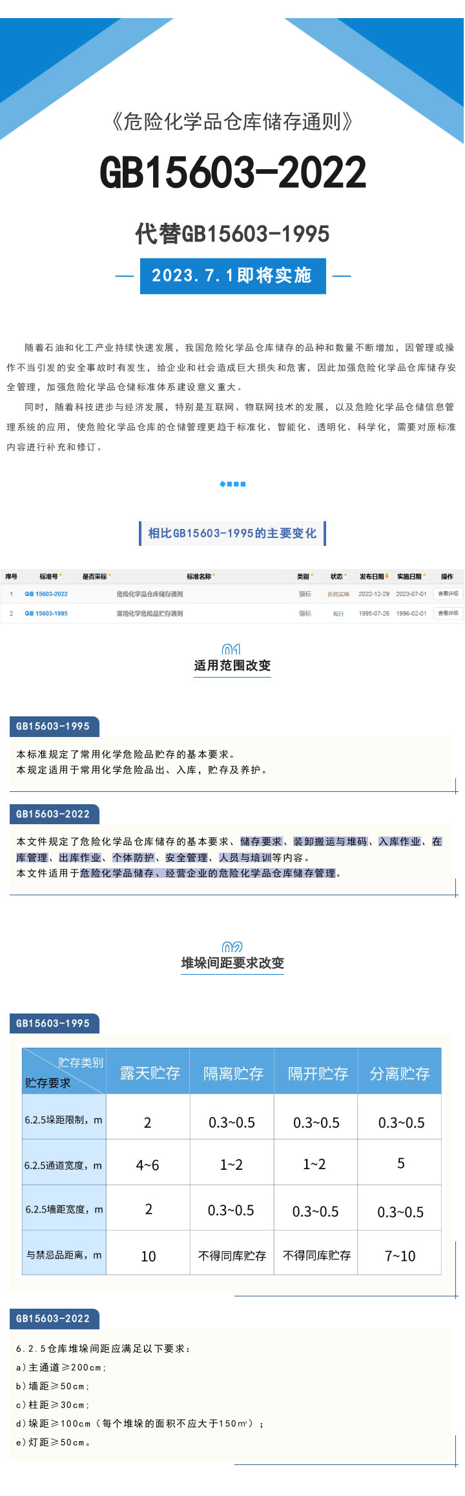Open the GB 15603-2022 standard link

(46, 594)
